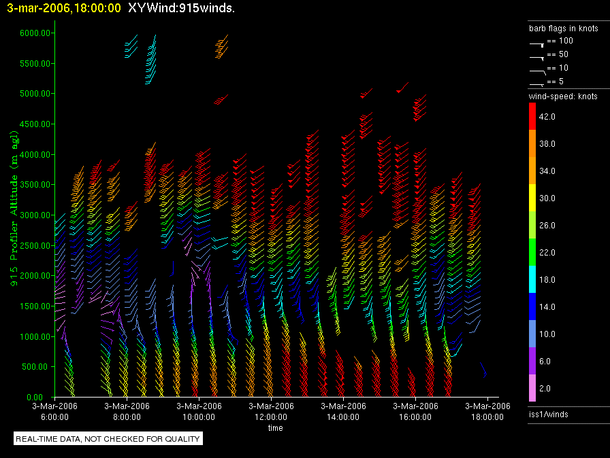Click the 5500.00 altitude tick label
The image size is (610, 458).
(x=35, y=63)
